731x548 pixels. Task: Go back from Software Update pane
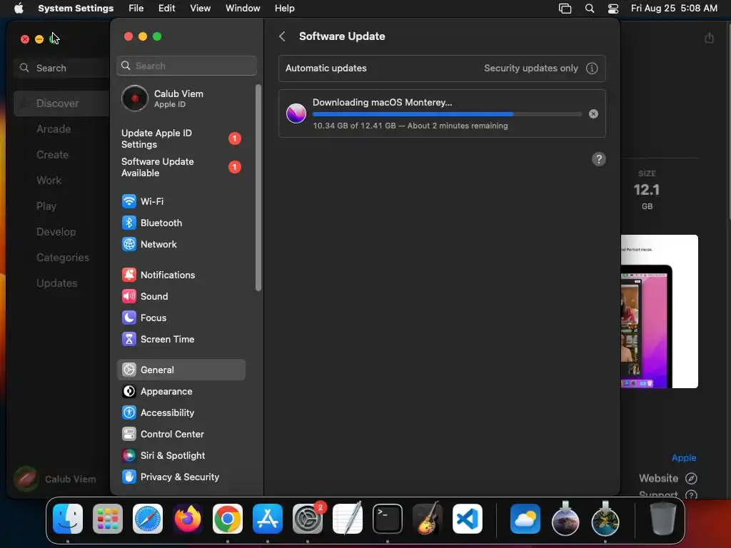[x=282, y=36]
